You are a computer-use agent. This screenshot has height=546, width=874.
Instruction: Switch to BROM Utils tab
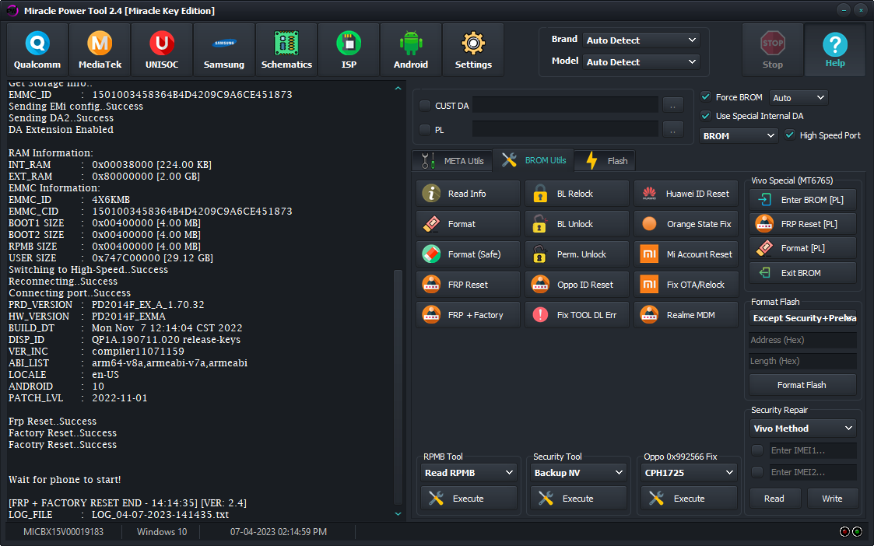click(534, 160)
